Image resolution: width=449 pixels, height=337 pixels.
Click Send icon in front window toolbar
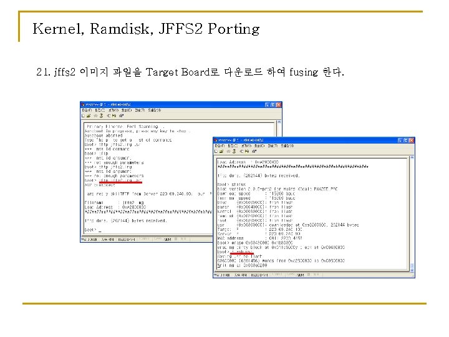click(x=241, y=151)
